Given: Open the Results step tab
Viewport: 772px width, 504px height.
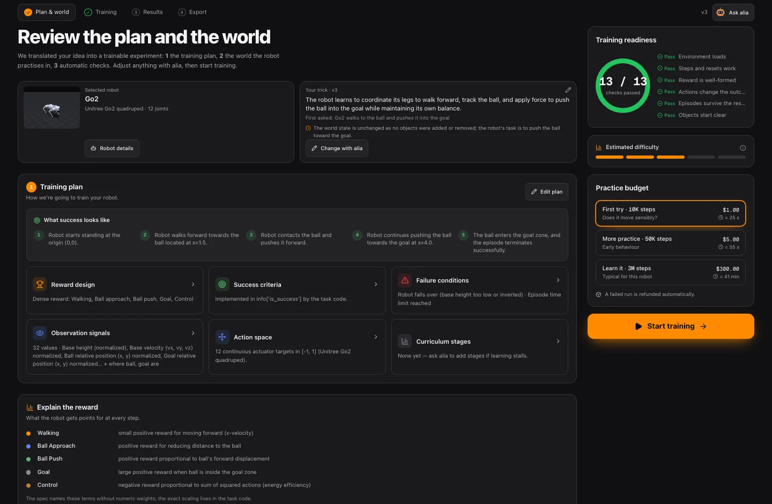Looking at the screenshot, I should click(x=147, y=12).
